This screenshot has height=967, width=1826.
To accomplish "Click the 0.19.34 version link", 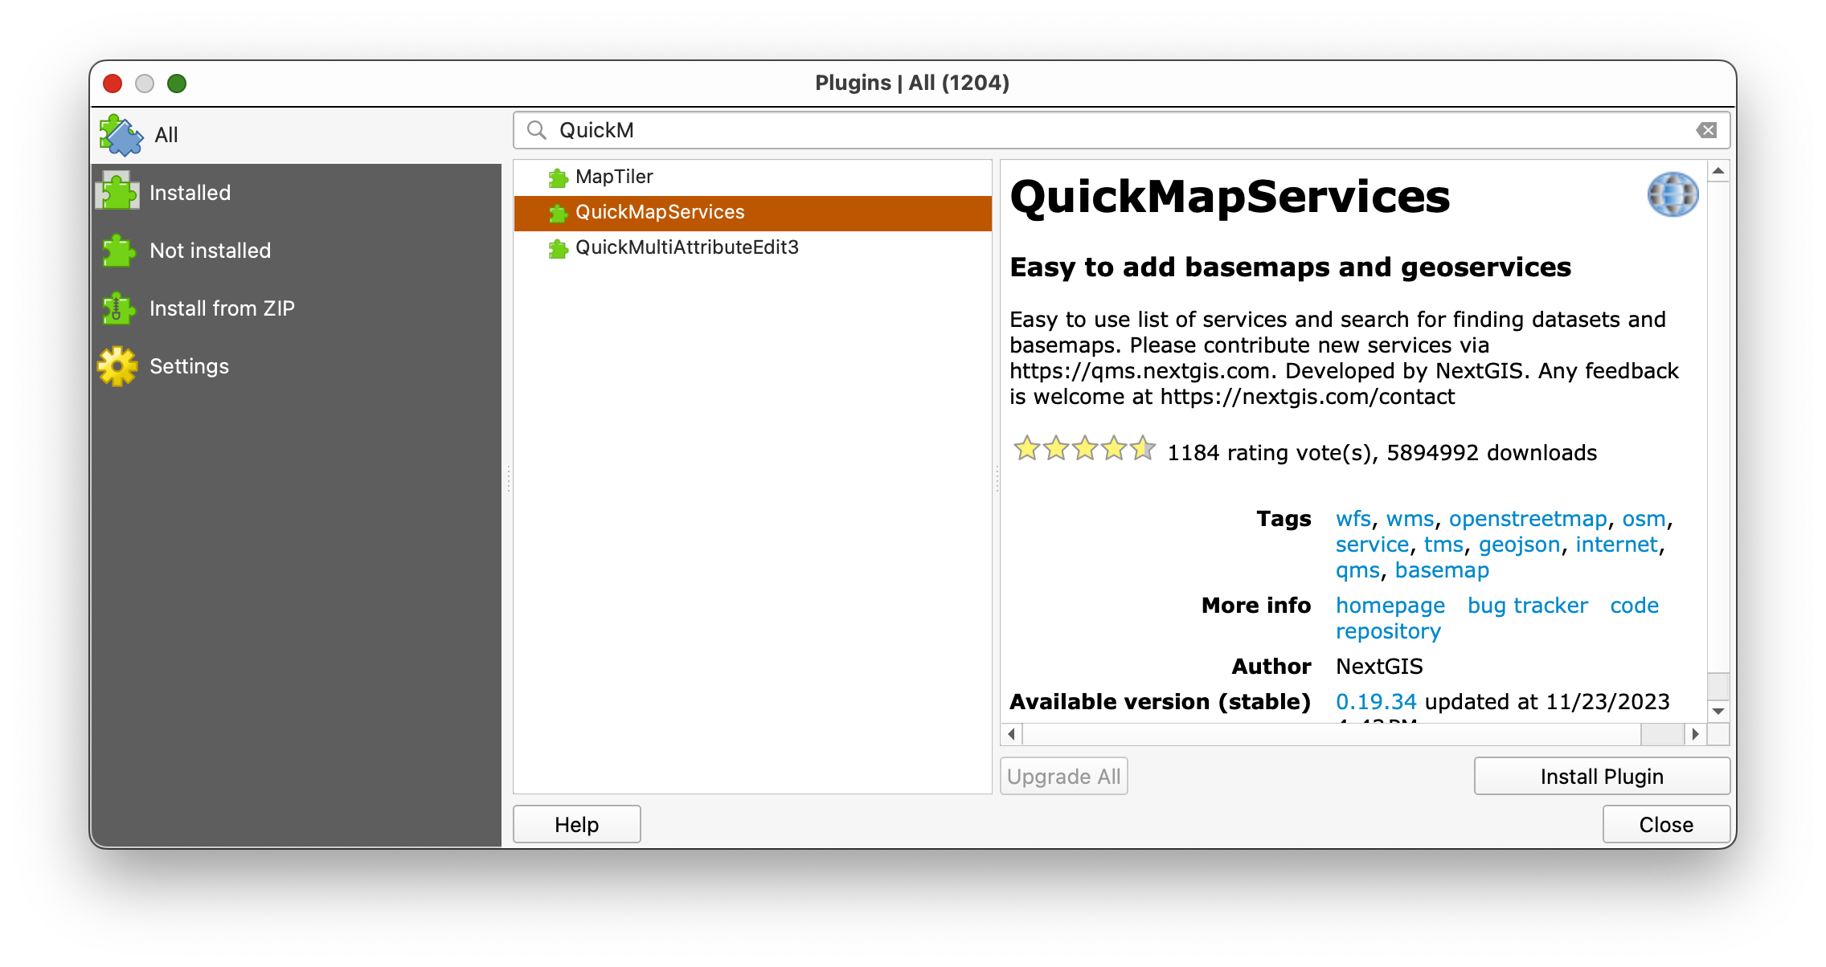I will (1375, 702).
